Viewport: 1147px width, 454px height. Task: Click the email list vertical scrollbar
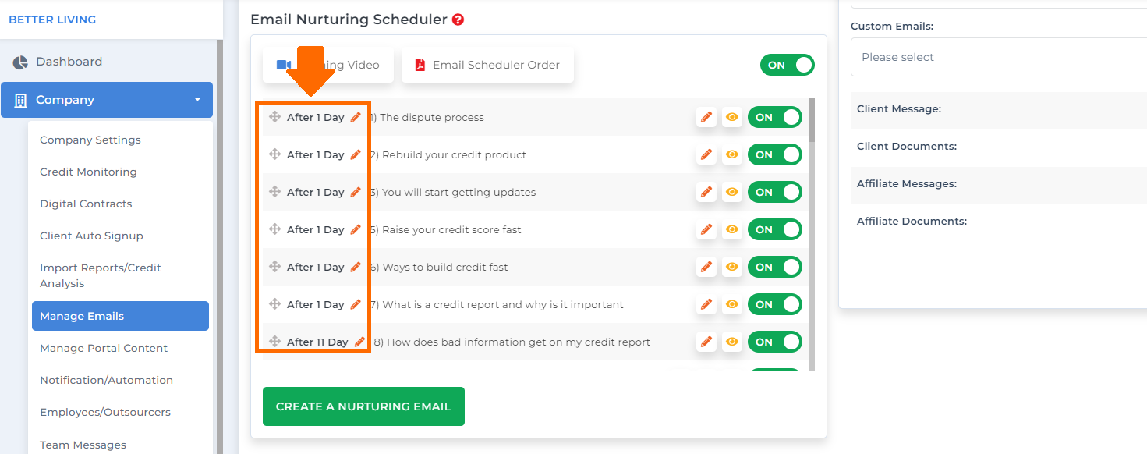coord(812,234)
